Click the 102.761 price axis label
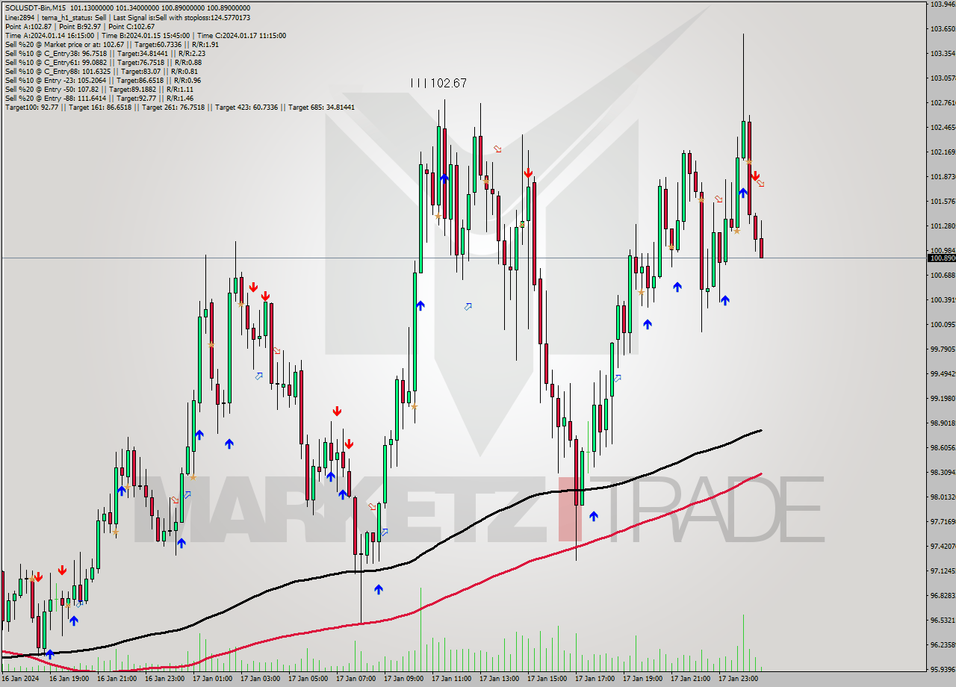956x687 pixels. (x=943, y=102)
